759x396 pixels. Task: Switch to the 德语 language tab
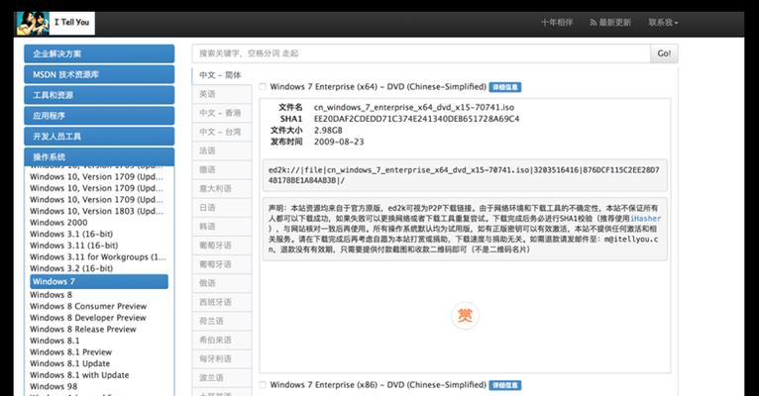coord(222,169)
